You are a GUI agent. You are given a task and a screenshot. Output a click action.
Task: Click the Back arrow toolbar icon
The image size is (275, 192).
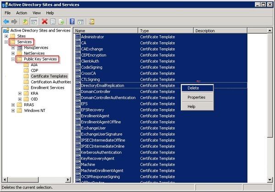(x=6, y=21)
